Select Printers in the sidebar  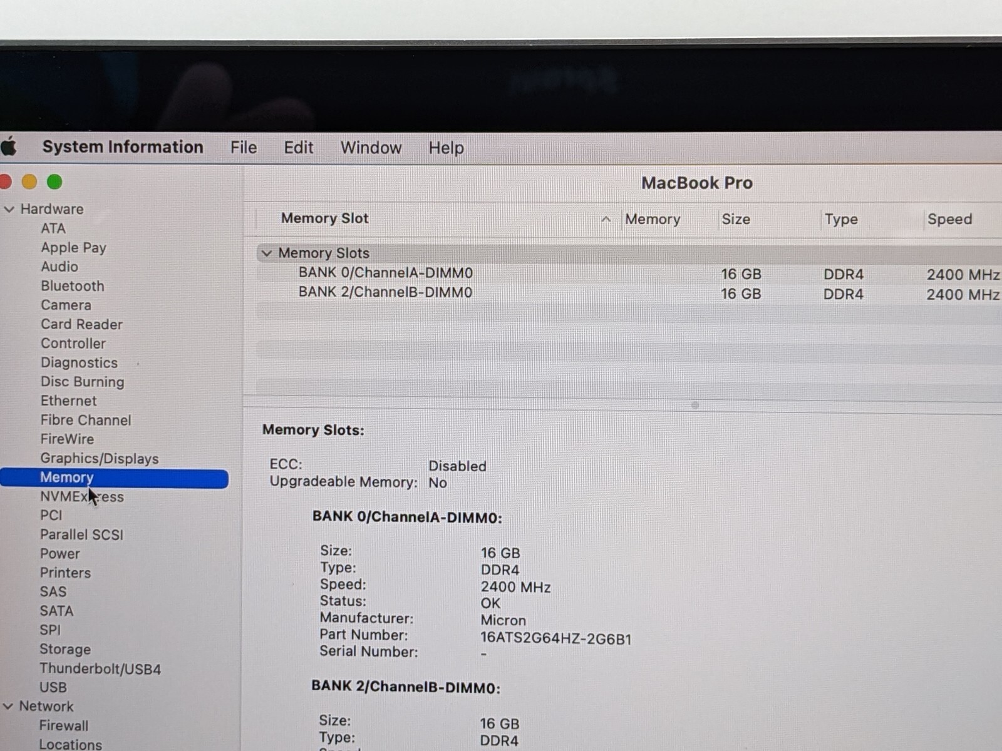pyautogui.click(x=65, y=573)
